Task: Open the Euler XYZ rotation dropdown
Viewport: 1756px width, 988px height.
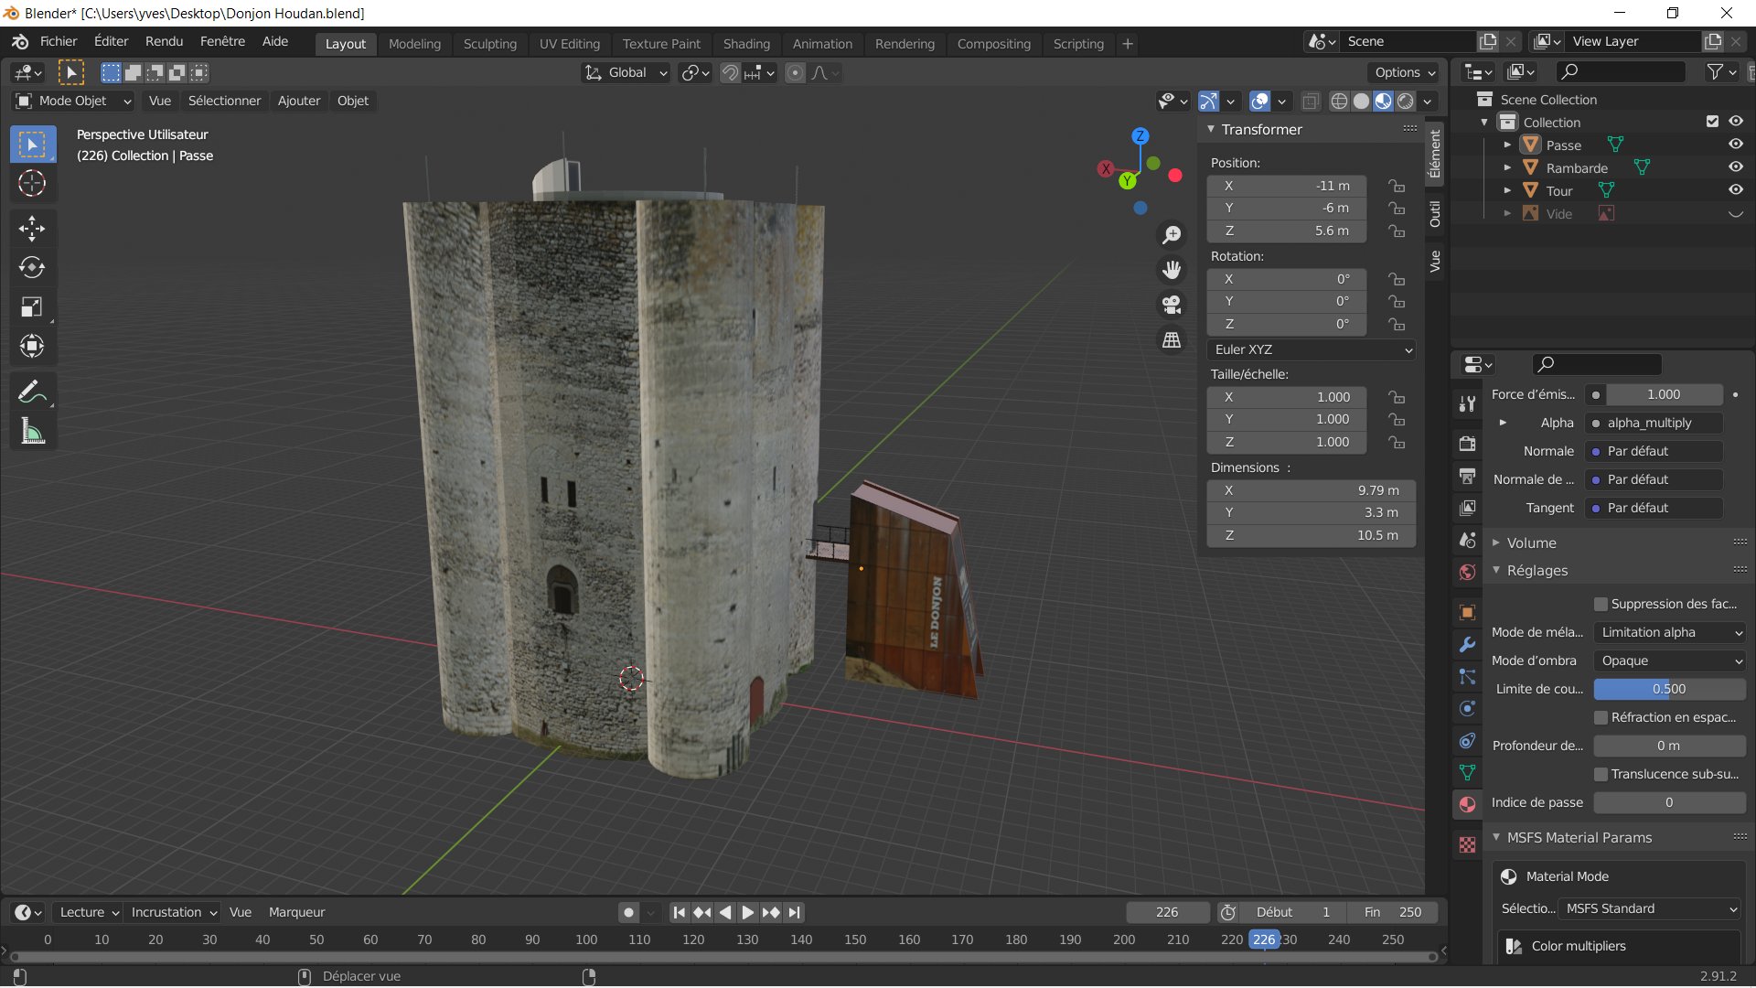Action: point(1312,349)
